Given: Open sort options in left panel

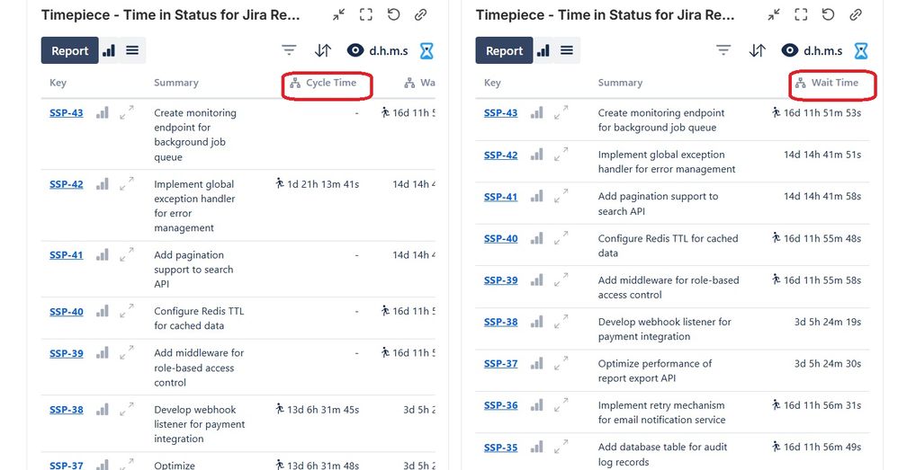Looking at the screenshot, I should (323, 50).
